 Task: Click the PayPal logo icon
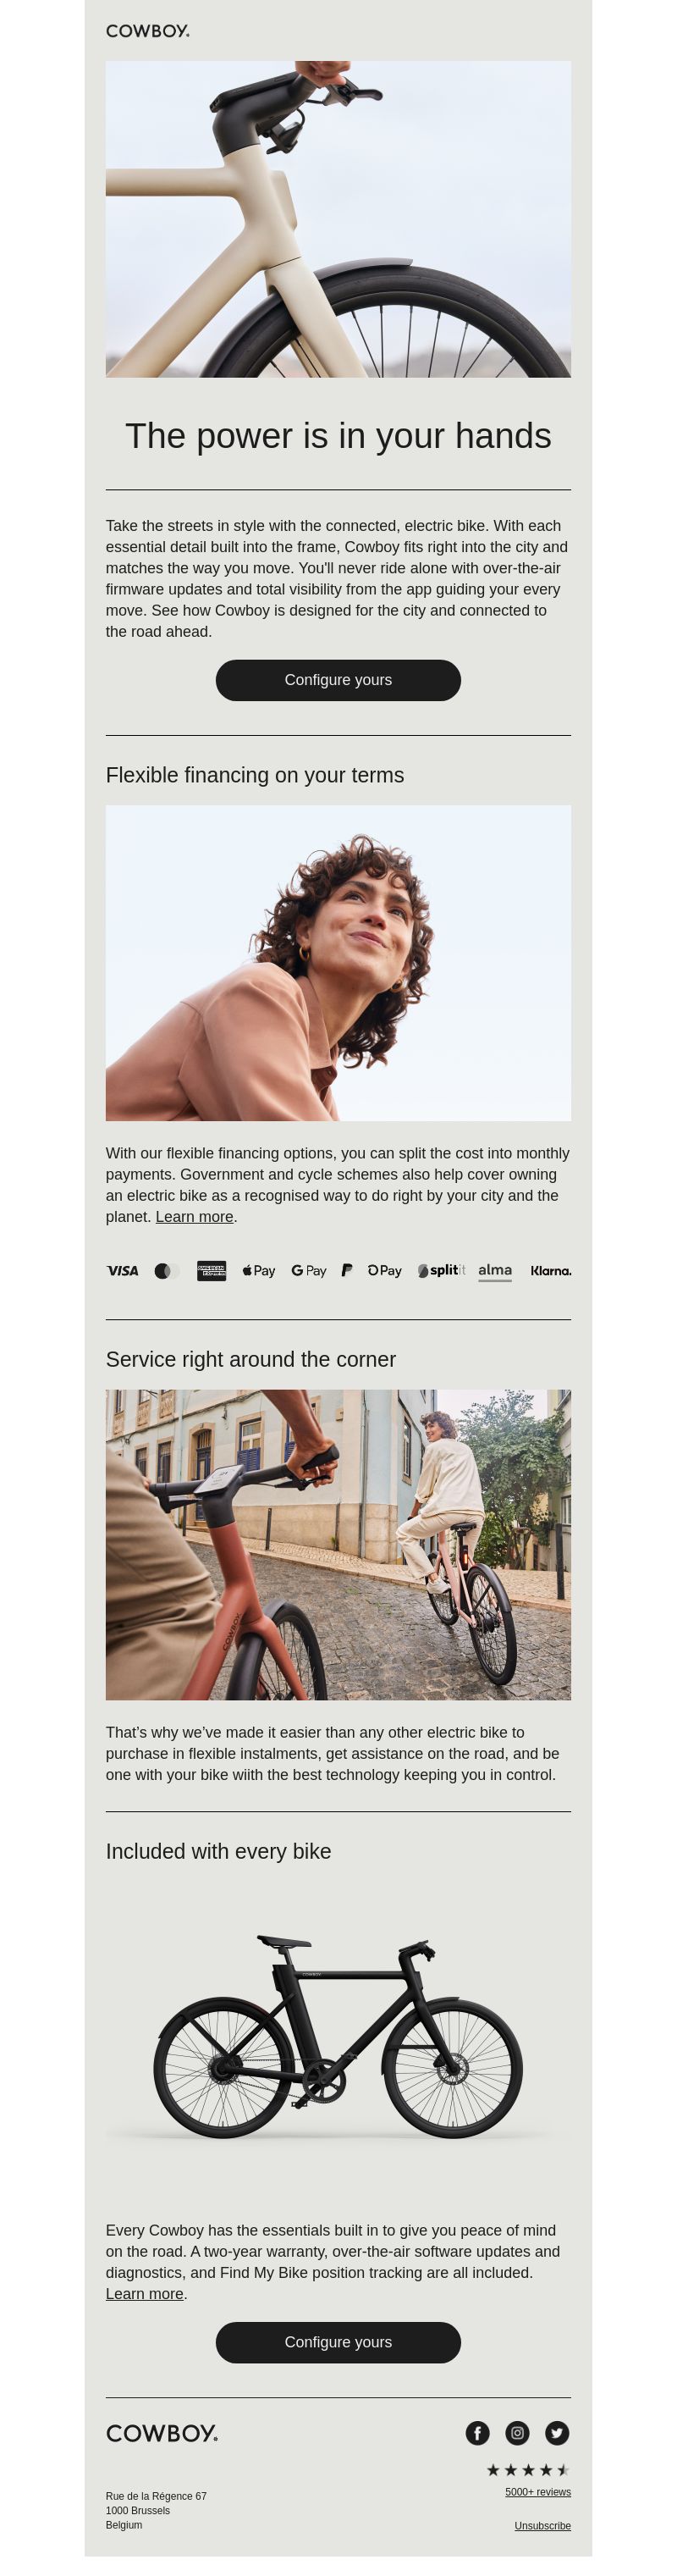point(347,1271)
